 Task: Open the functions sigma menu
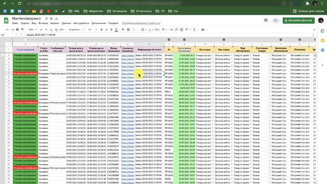pyautogui.click(x=194, y=30)
